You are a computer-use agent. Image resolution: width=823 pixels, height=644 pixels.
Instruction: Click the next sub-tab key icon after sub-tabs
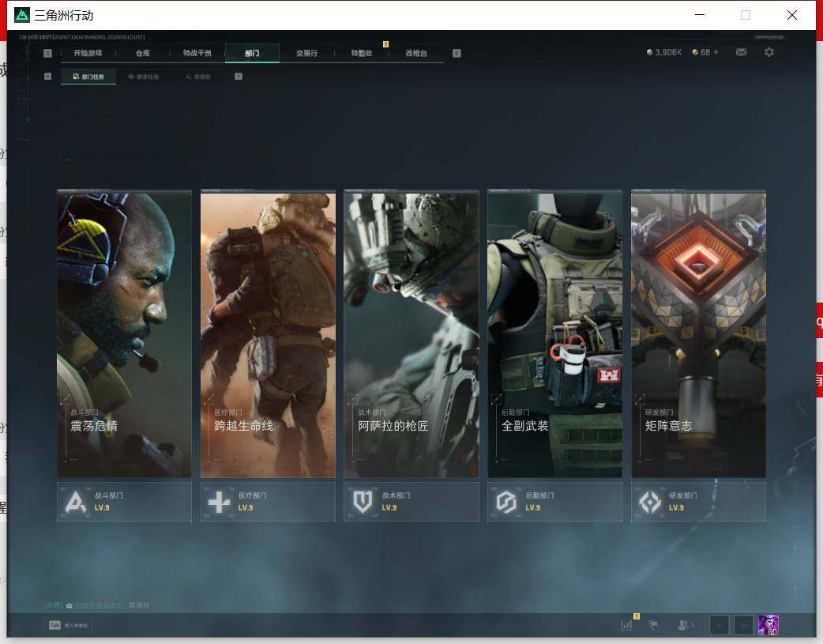239,76
